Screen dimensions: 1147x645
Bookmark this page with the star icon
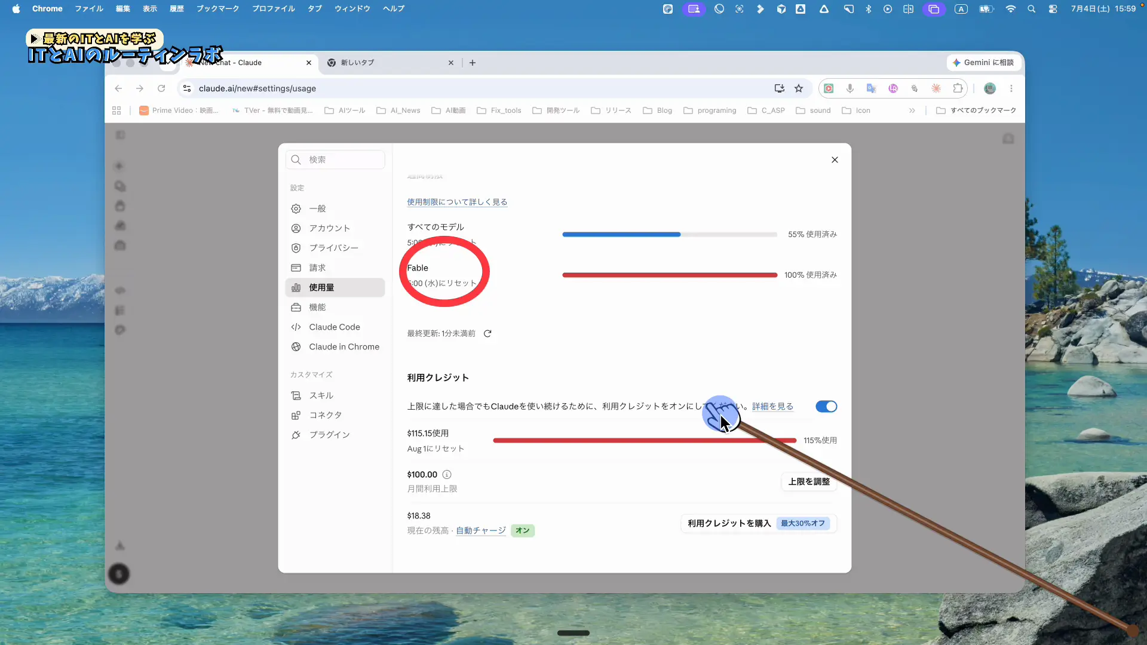coord(799,88)
